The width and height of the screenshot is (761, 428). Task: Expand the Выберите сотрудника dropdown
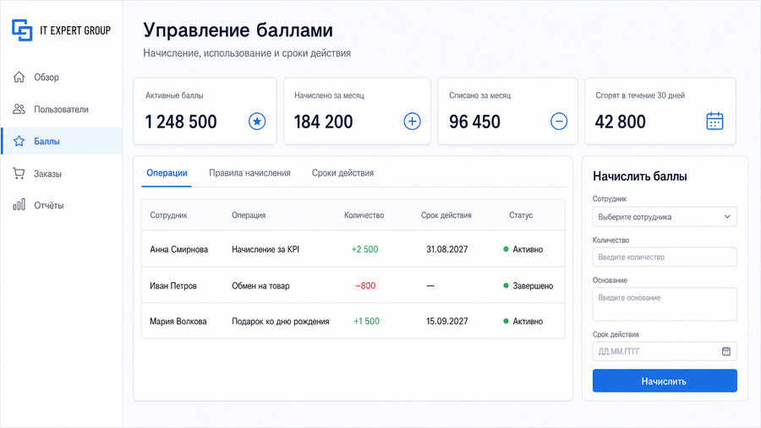point(665,217)
